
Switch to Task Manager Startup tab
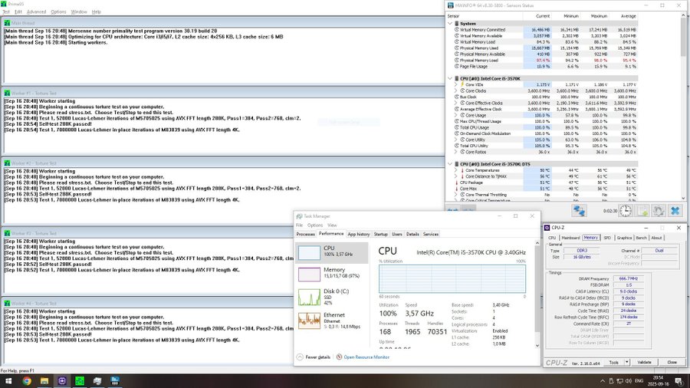pos(380,234)
